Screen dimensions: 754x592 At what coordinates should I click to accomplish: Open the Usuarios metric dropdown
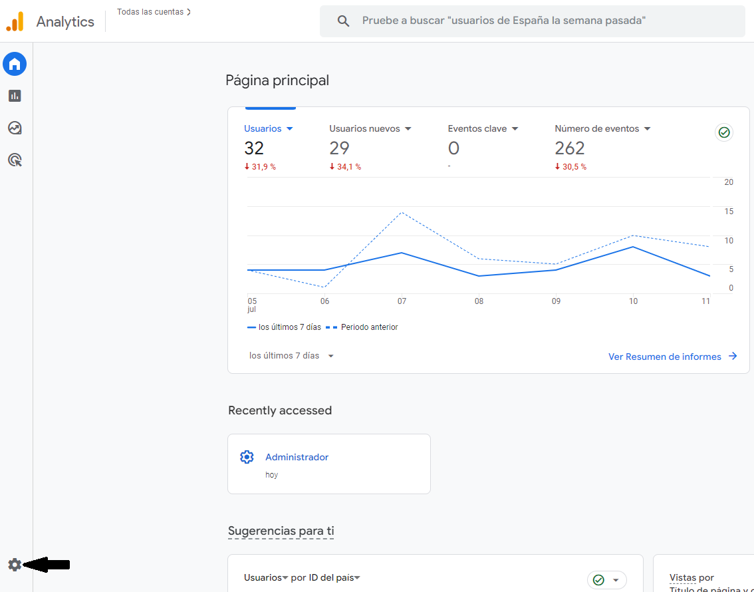coord(289,128)
